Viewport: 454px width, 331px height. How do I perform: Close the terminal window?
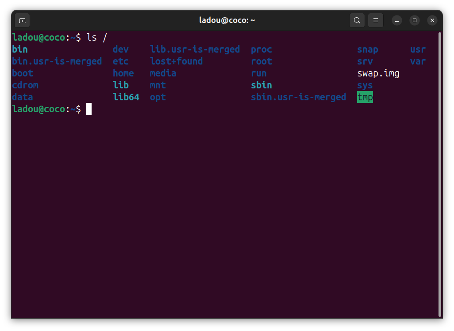click(432, 20)
